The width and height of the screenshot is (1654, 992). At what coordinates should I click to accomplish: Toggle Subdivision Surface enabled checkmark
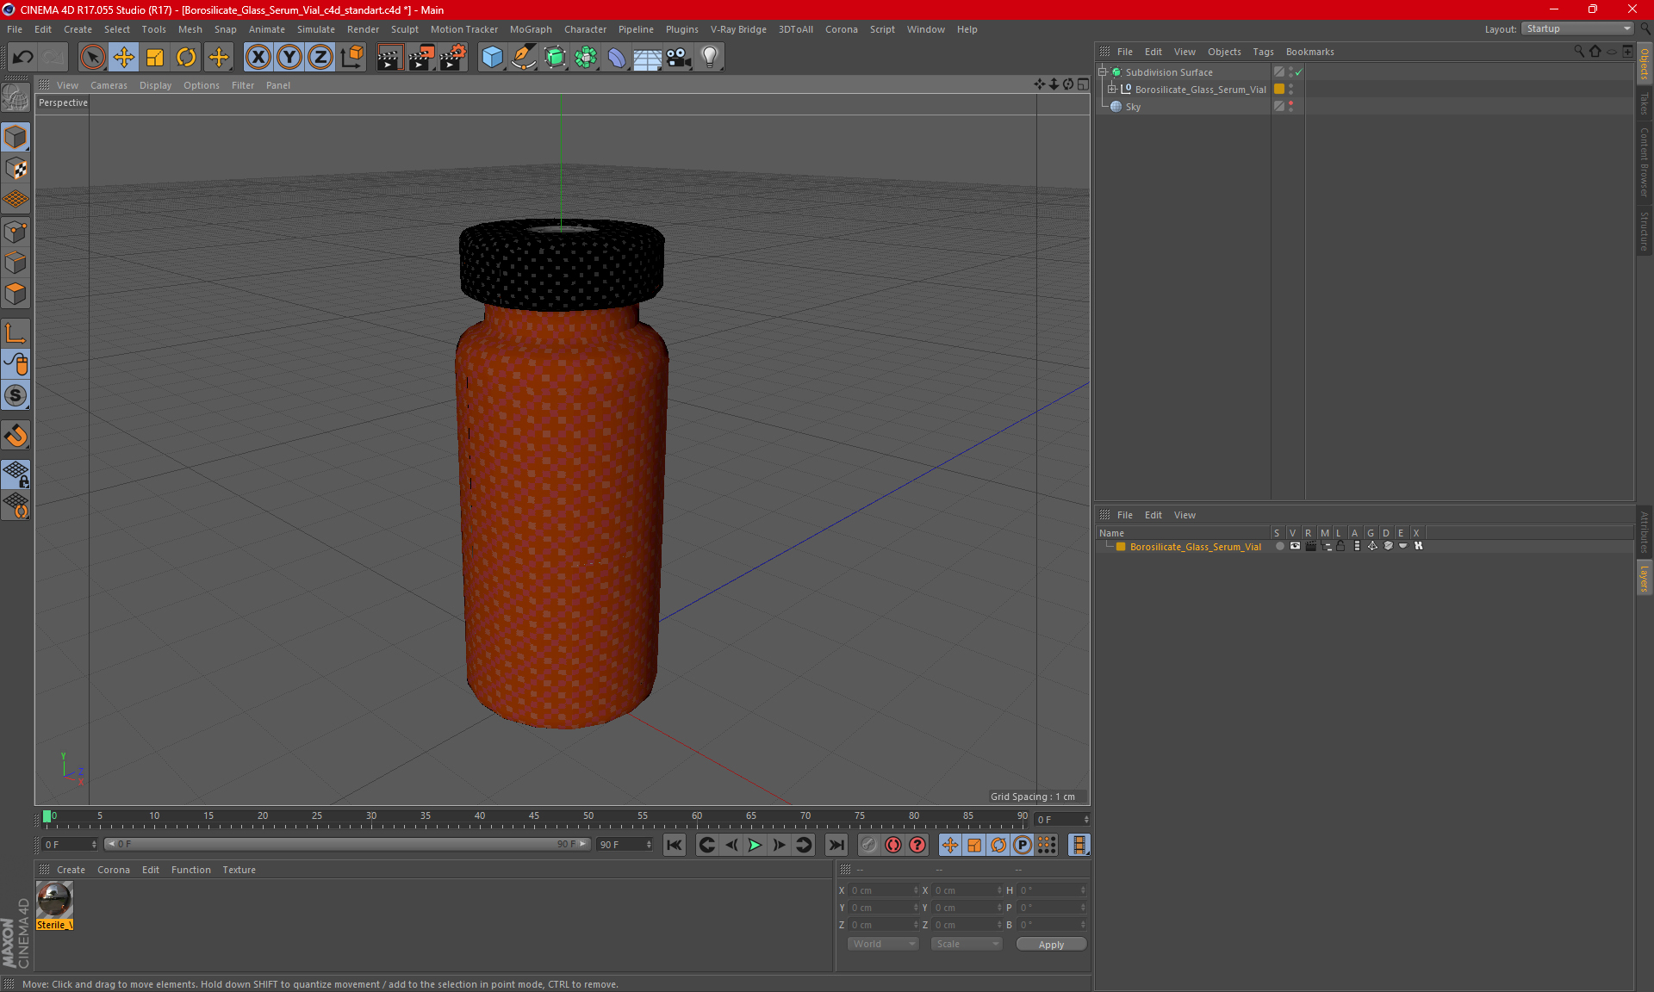tap(1298, 72)
